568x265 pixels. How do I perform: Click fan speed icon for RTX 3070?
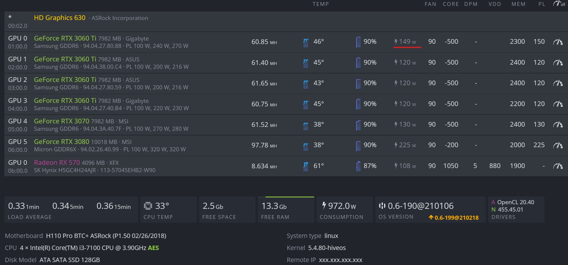pos(358,125)
